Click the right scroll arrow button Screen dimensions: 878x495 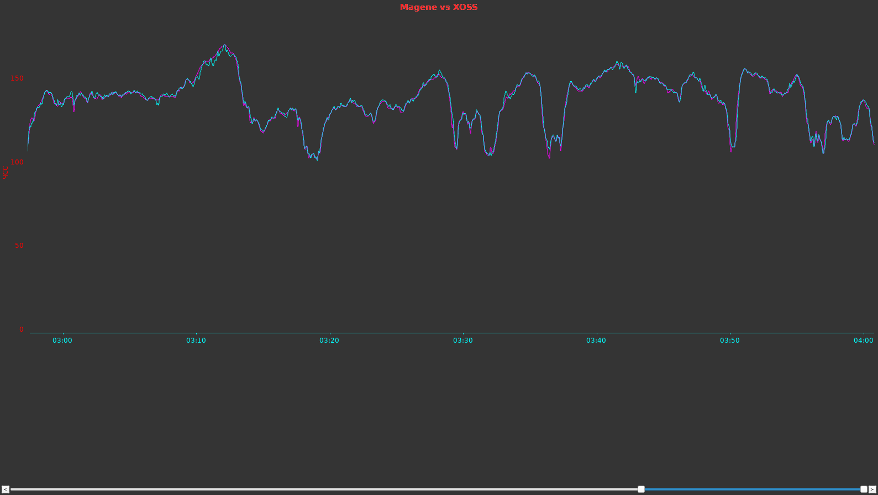[x=872, y=489]
